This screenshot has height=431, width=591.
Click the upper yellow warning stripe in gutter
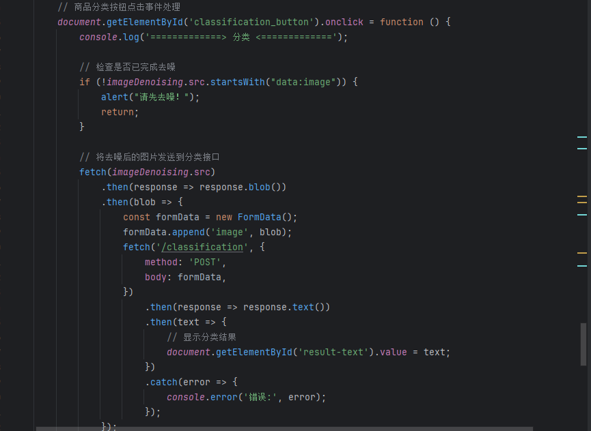[x=582, y=196]
